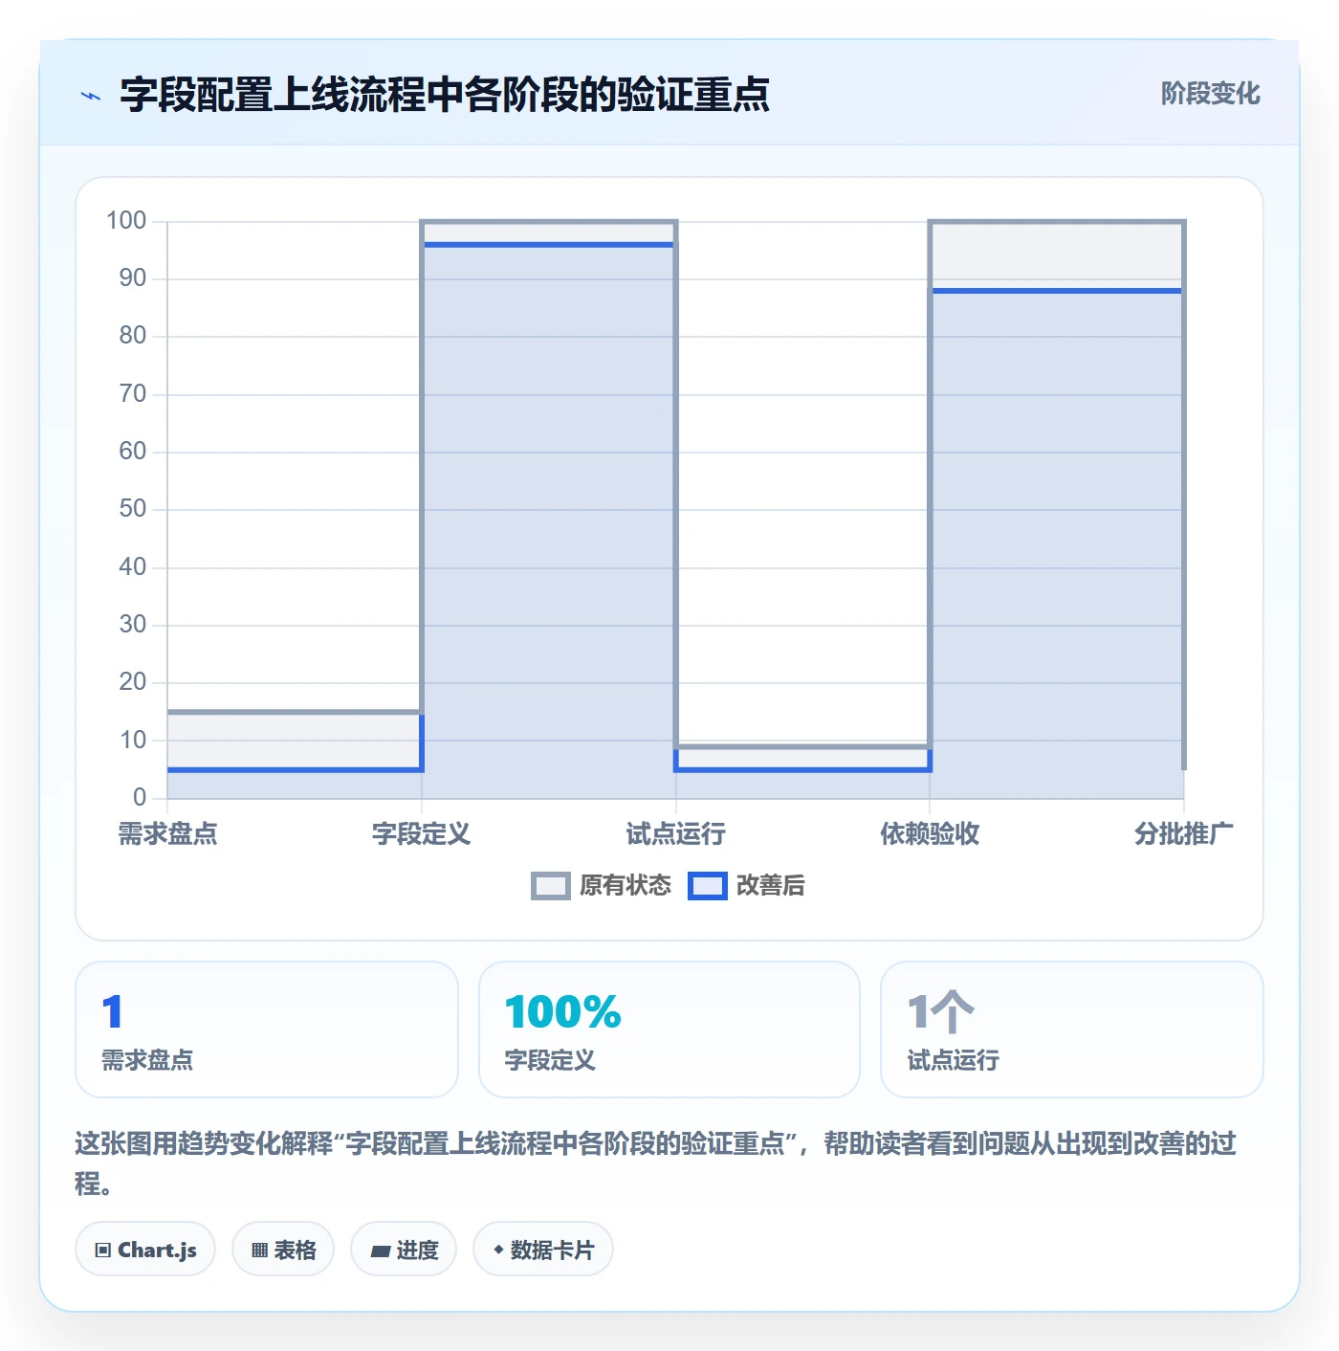Click the square icon in Chart.js chip
This screenshot has height=1351, width=1339.
[x=103, y=1250]
